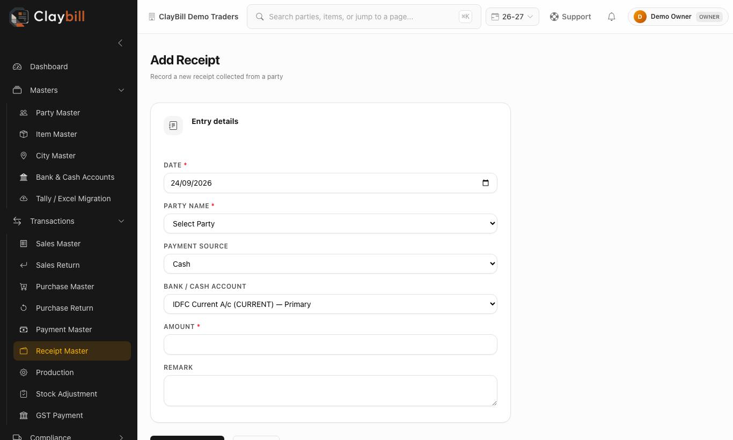Click the Claybill logo
Viewport: 733px width, 440px height.
pyautogui.click(x=47, y=17)
